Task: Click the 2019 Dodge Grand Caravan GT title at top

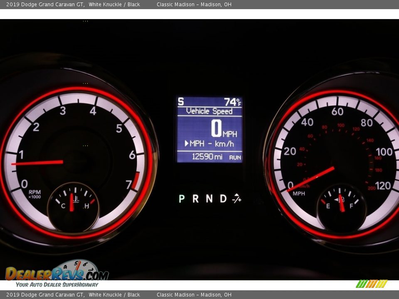Action: click(45, 5)
